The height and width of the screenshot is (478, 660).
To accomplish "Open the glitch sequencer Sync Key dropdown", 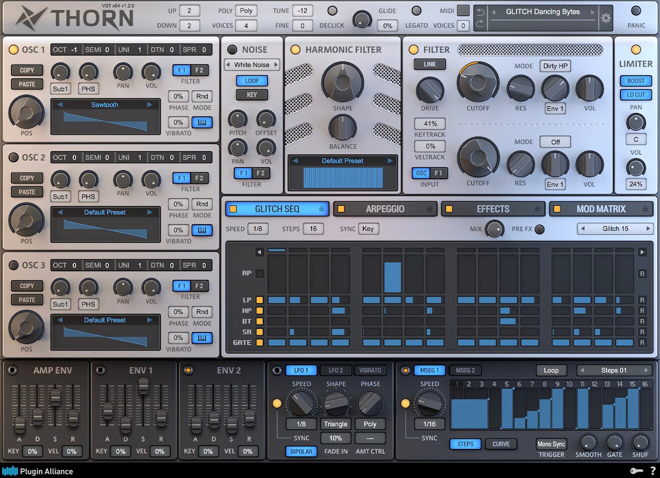I will click(368, 229).
